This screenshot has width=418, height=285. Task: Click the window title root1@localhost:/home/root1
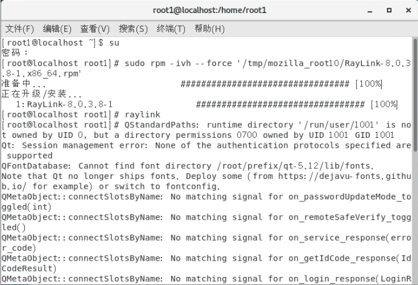point(209,10)
